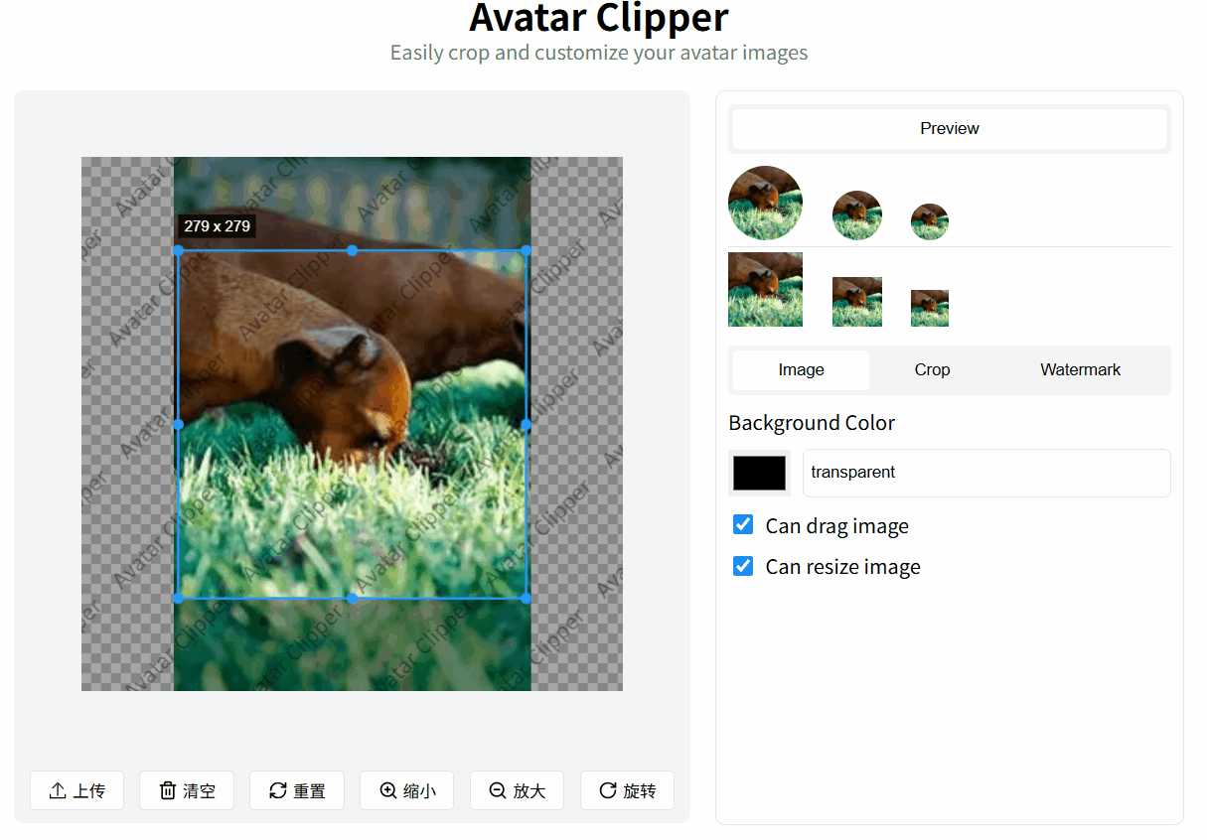Screen dimensions: 1207x840
Task: Click the 缩小 zoom button
Action: pyautogui.click(x=407, y=790)
